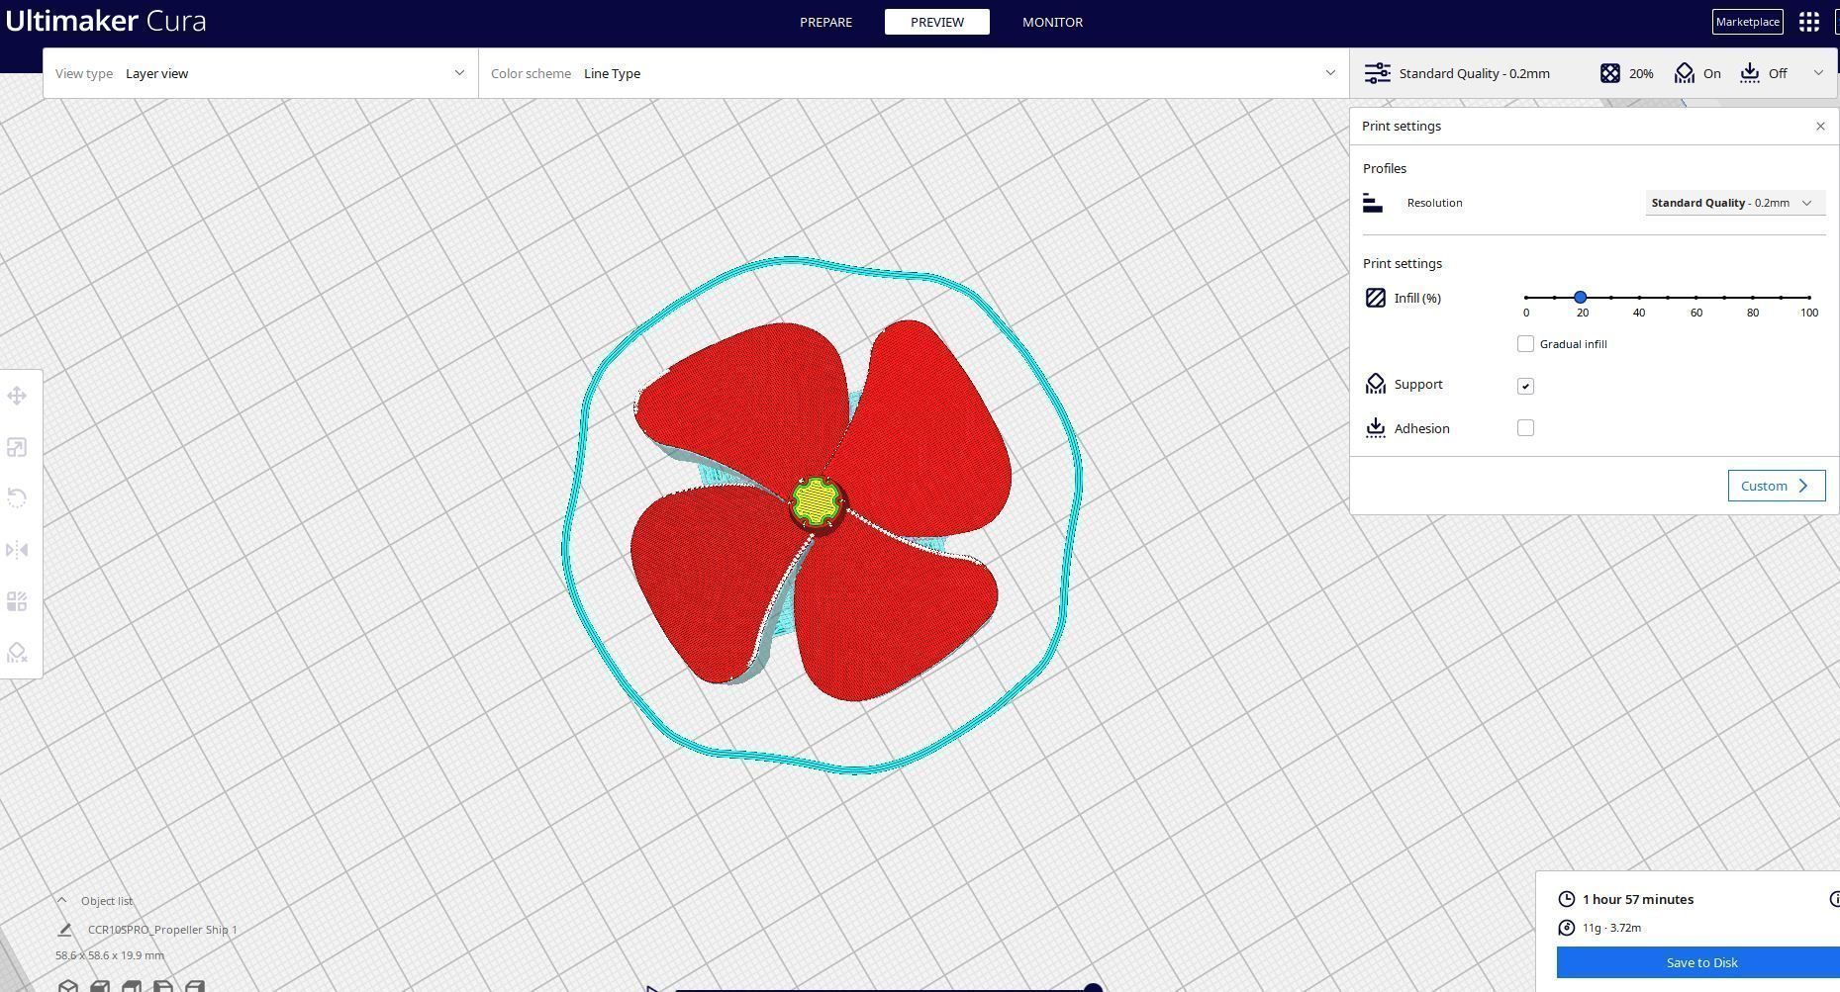The image size is (1840, 992).
Task: Select the Scale tool icon
Action: 17,448
